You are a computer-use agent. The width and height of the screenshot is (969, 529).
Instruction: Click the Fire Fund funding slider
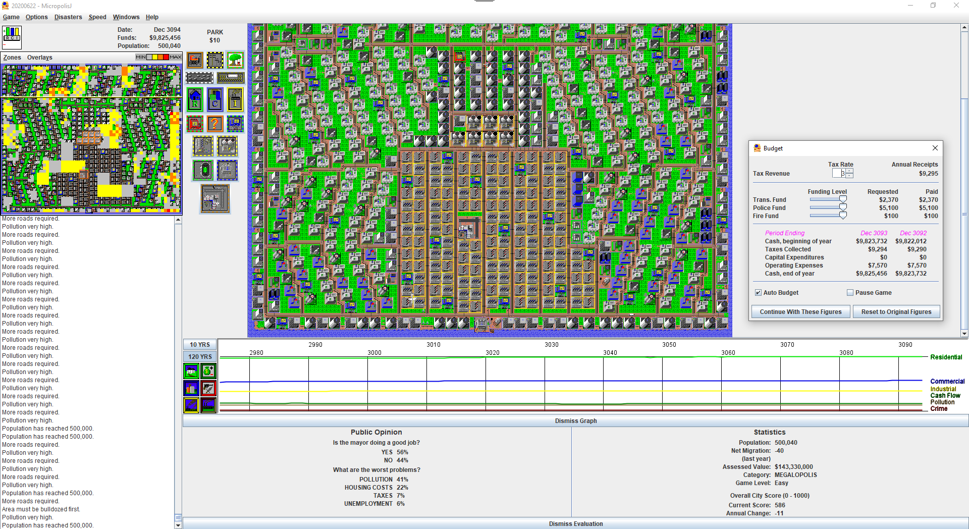tap(828, 216)
